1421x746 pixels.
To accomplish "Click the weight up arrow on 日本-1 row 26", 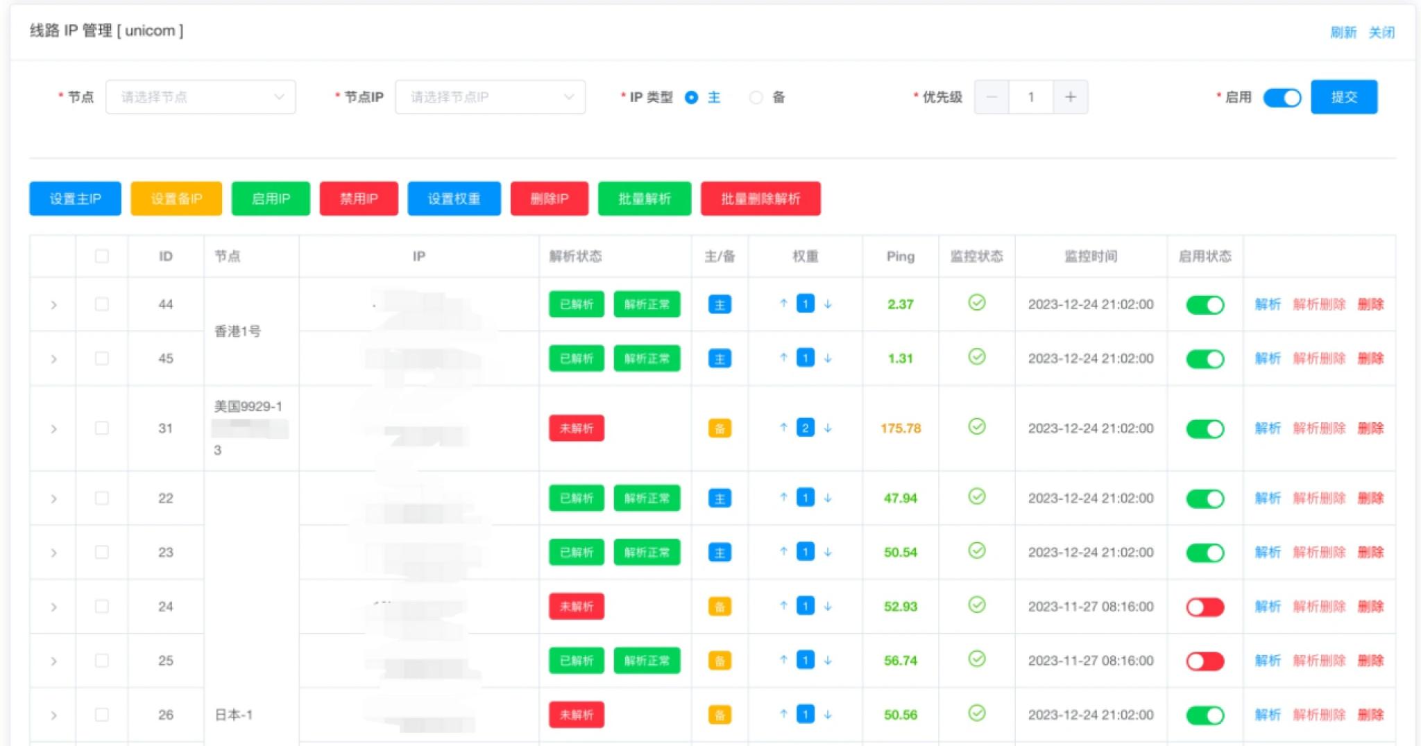I will click(783, 714).
